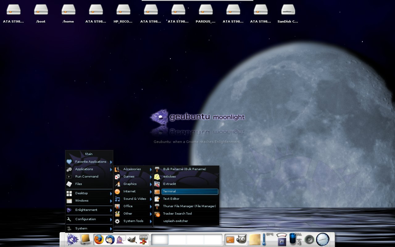Open Pidgin messenger icon in shelf
Image resolution: width=395 pixels, height=247 pixels.
tap(121, 239)
